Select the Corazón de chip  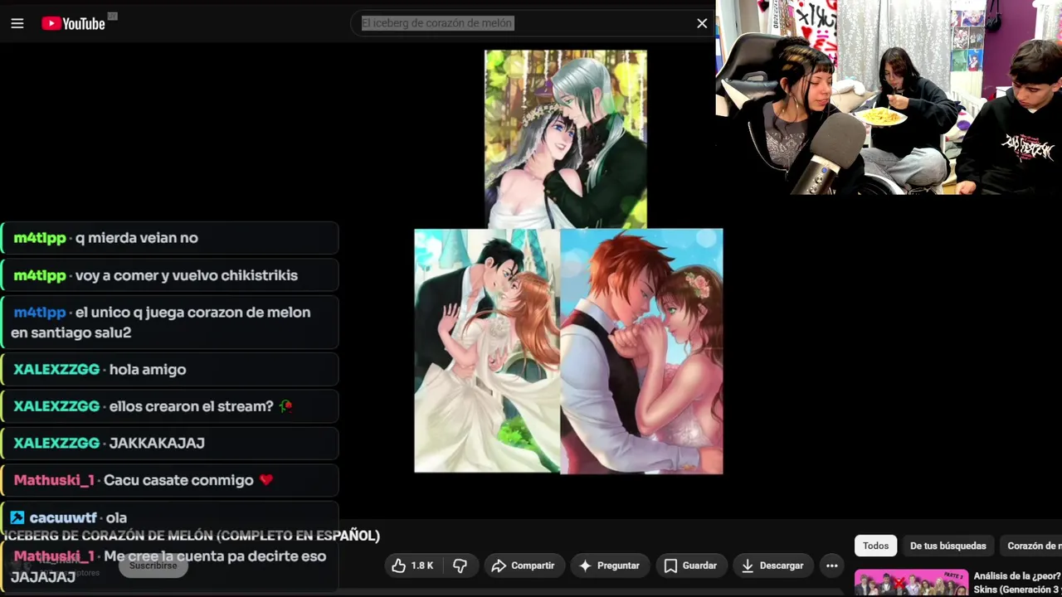pos(1031,546)
